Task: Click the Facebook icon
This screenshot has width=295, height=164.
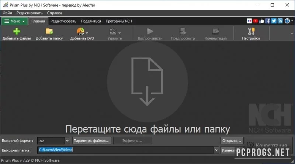Action: [268, 21]
